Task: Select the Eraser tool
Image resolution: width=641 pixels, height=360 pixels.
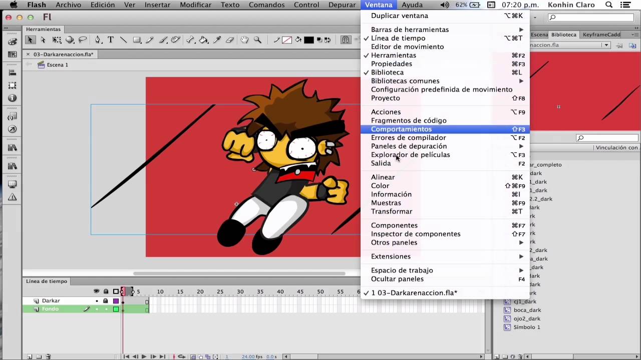Action: 230,40
